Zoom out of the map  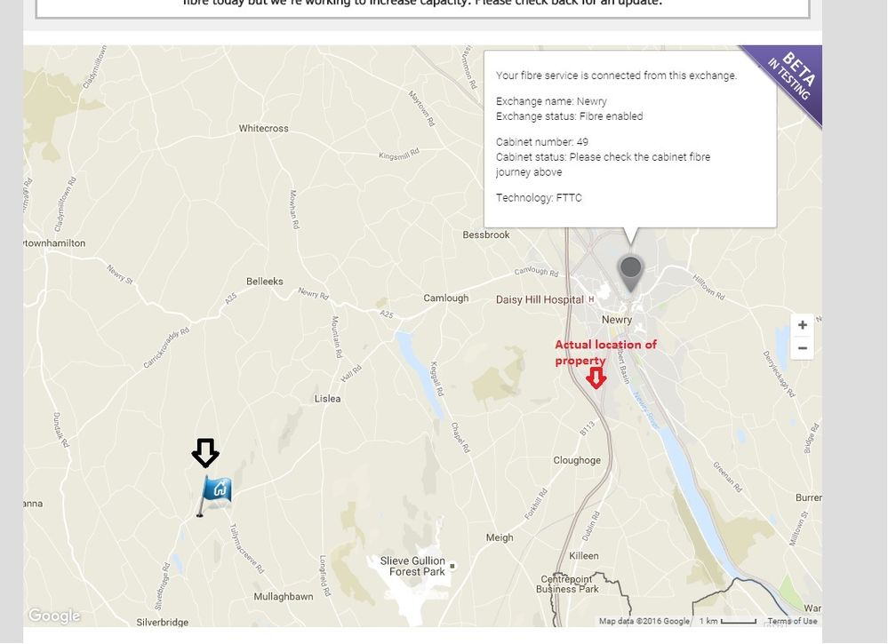tap(802, 348)
